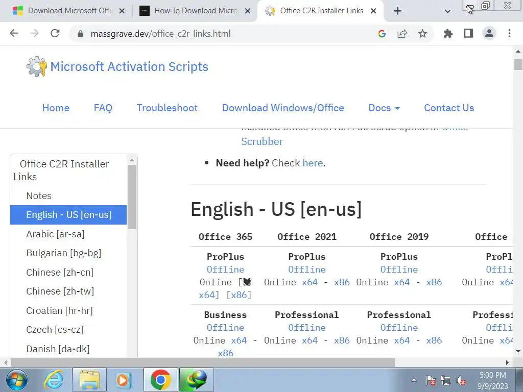523x392 pixels.
Task: Close the Office C2R Installer Links tab
Action: tap(373, 11)
